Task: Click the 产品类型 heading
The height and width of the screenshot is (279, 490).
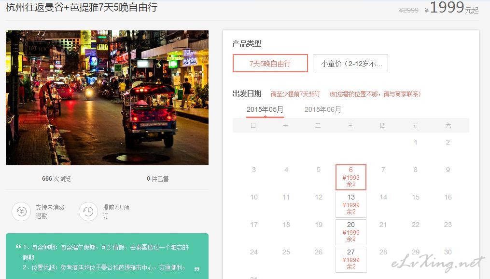Action: click(247, 44)
